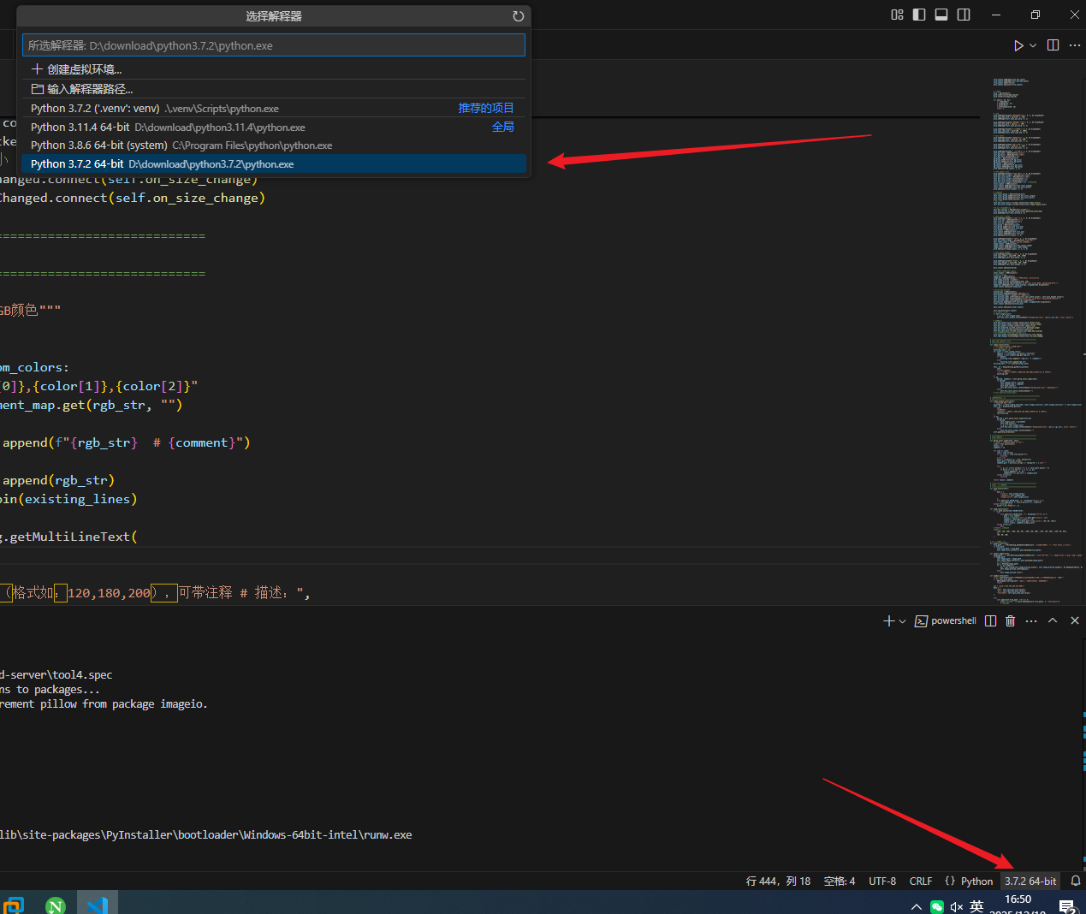Open more terminal actions with the ellipsis

pos(1031,620)
